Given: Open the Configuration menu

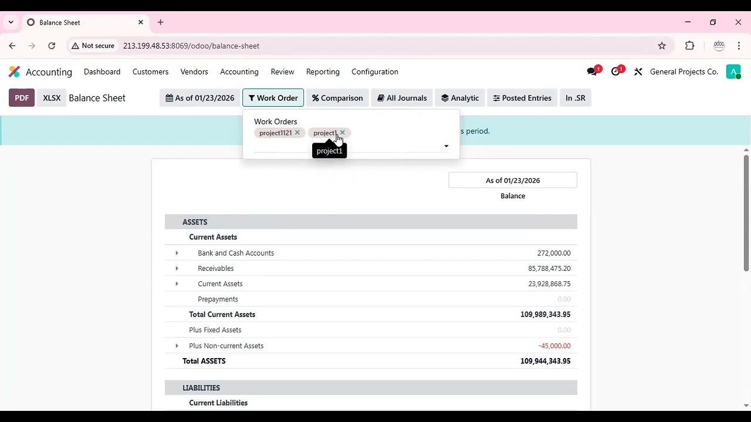Looking at the screenshot, I should coord(375,72).
